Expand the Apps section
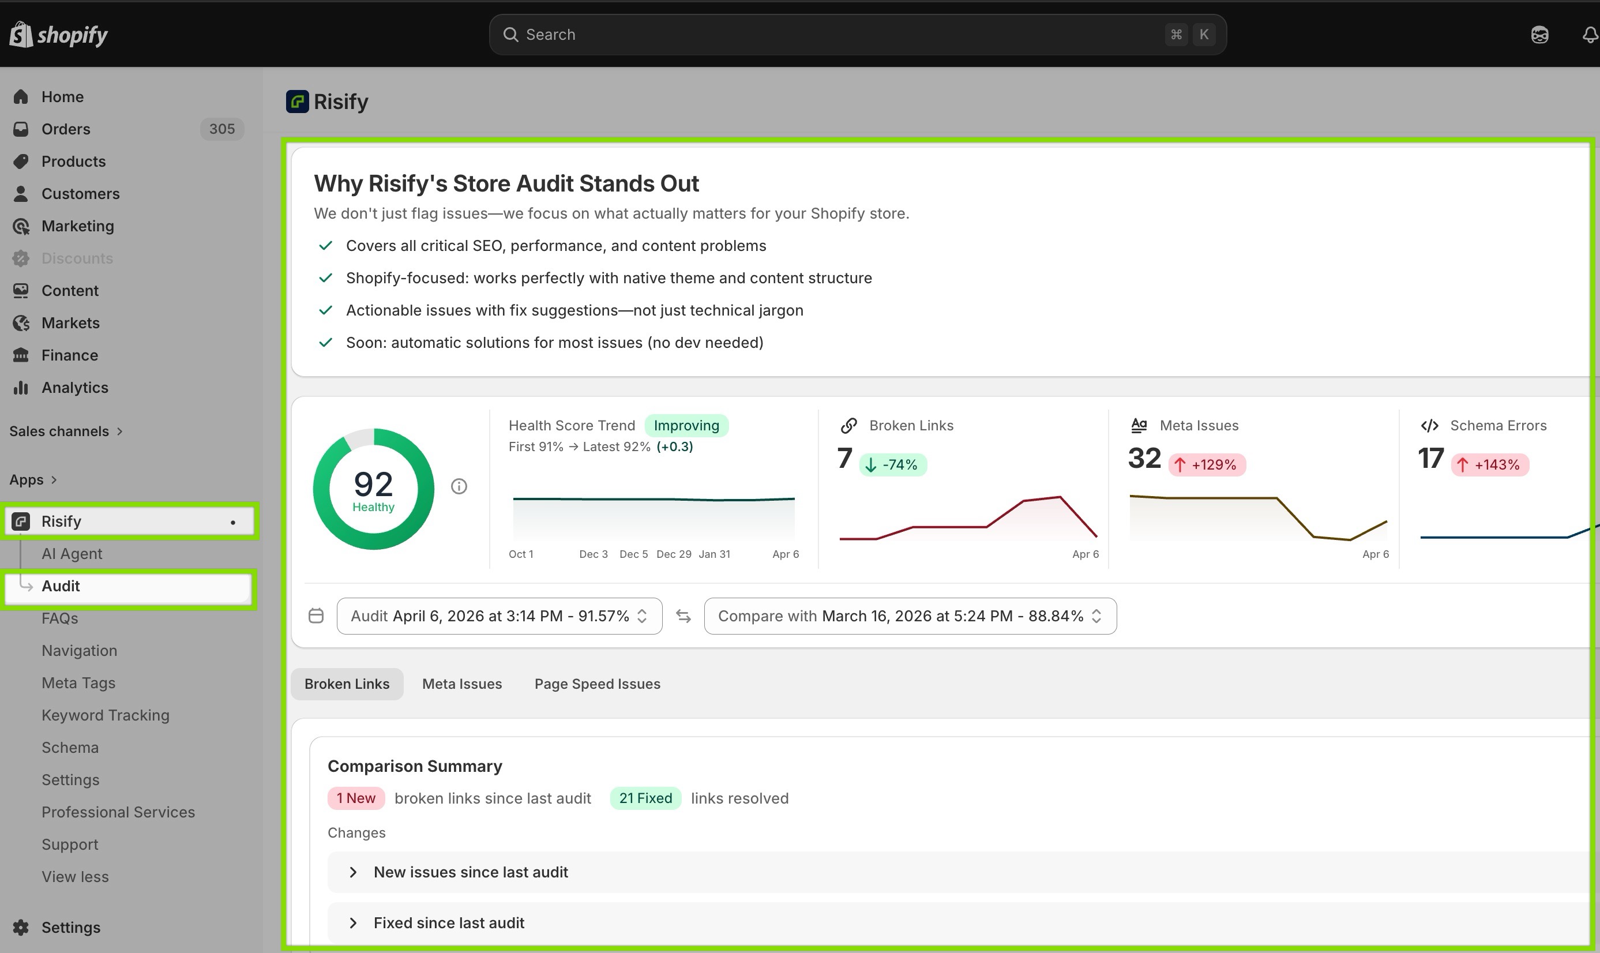This screenshot has width=1600, height=953. click(x=33, y=480)
